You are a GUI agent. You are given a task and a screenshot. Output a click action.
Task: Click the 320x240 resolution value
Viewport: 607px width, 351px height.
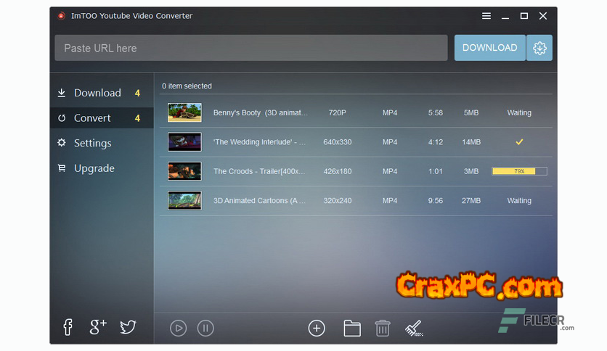point(337,201)
